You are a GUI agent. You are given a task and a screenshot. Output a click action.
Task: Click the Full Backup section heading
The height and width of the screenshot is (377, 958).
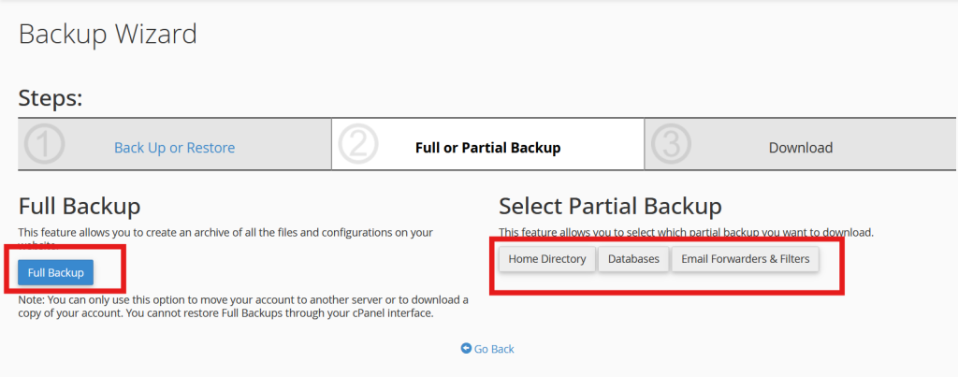pos(80,206)
